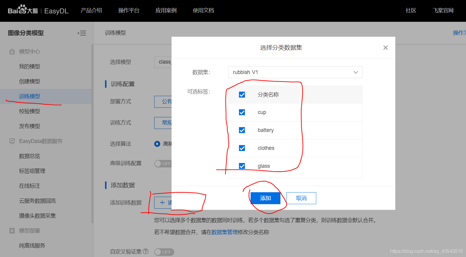466x257 pixels.
Task: Click the EasyData数据服务 section heading
Action: [41, 141]
